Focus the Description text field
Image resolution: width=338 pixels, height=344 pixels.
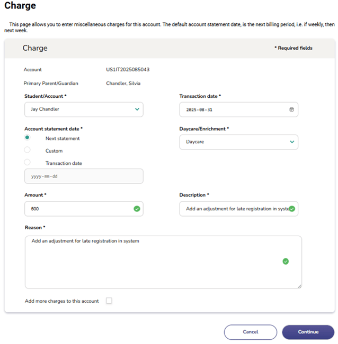233,209
